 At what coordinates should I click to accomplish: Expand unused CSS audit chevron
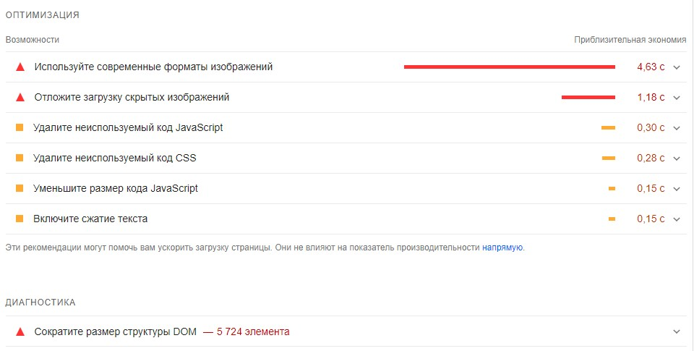pos(677,158)
